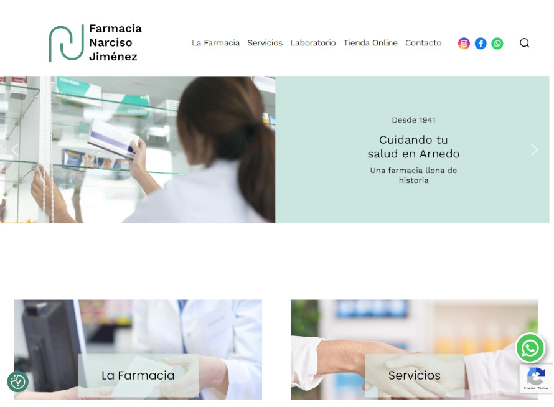Image resolution: width=554 pixels, height=407 pixels.
Task: Go to previous slide arrow
Action: (x=15, y=150)
